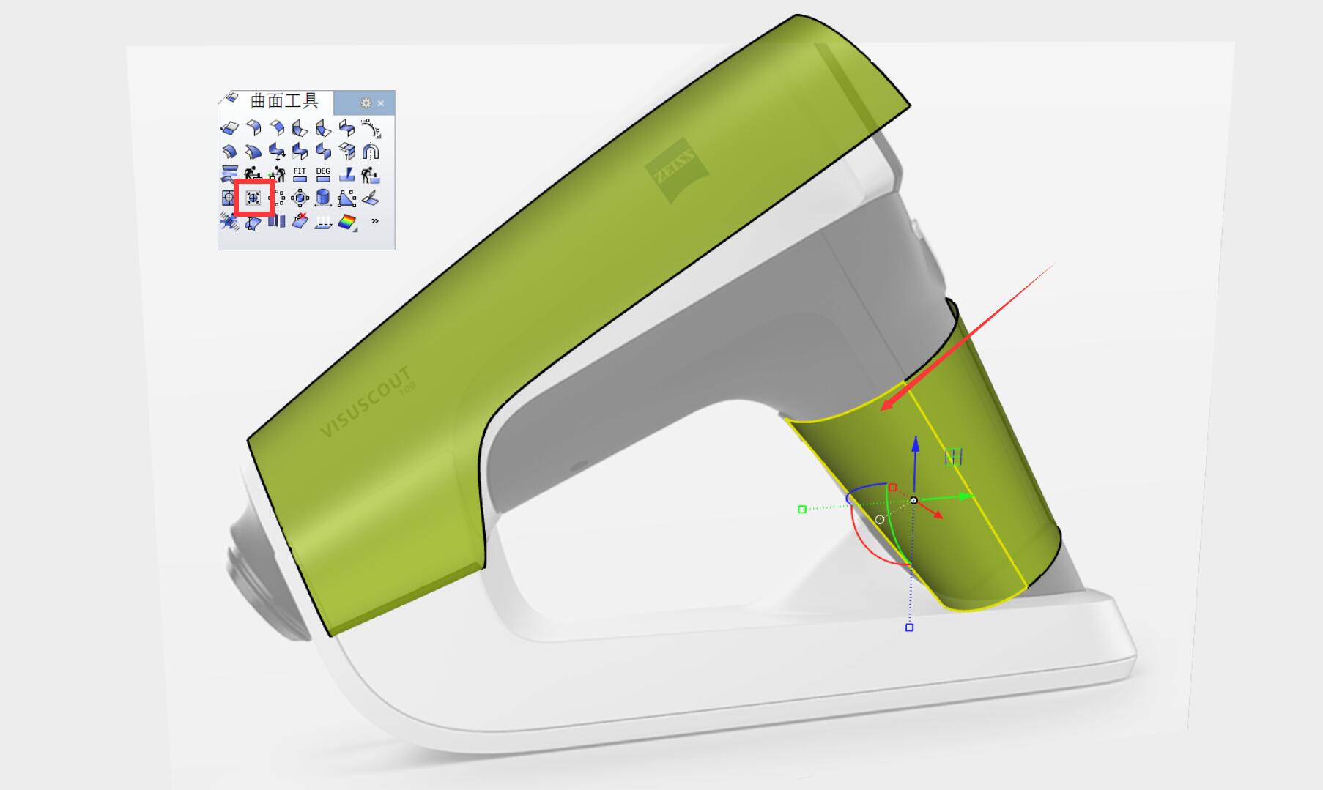
Task: Click the DEG change degree icon
Action: click(x=323, y=175)
